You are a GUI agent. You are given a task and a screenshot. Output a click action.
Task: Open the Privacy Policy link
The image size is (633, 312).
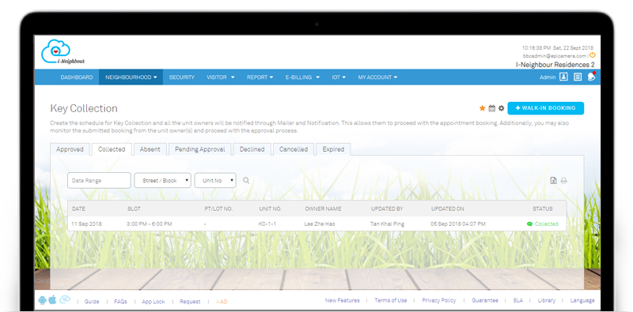[x=439, y=300]
